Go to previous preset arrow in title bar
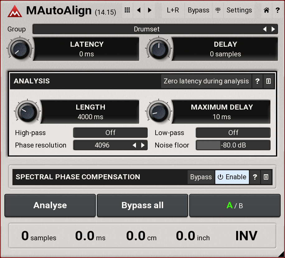This screenshot has height=258, width=285. [139, 10]
